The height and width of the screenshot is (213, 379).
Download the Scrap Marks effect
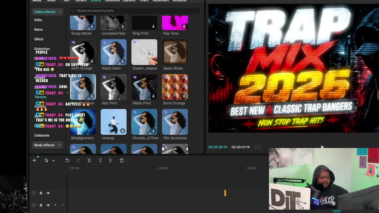point(92,26)
